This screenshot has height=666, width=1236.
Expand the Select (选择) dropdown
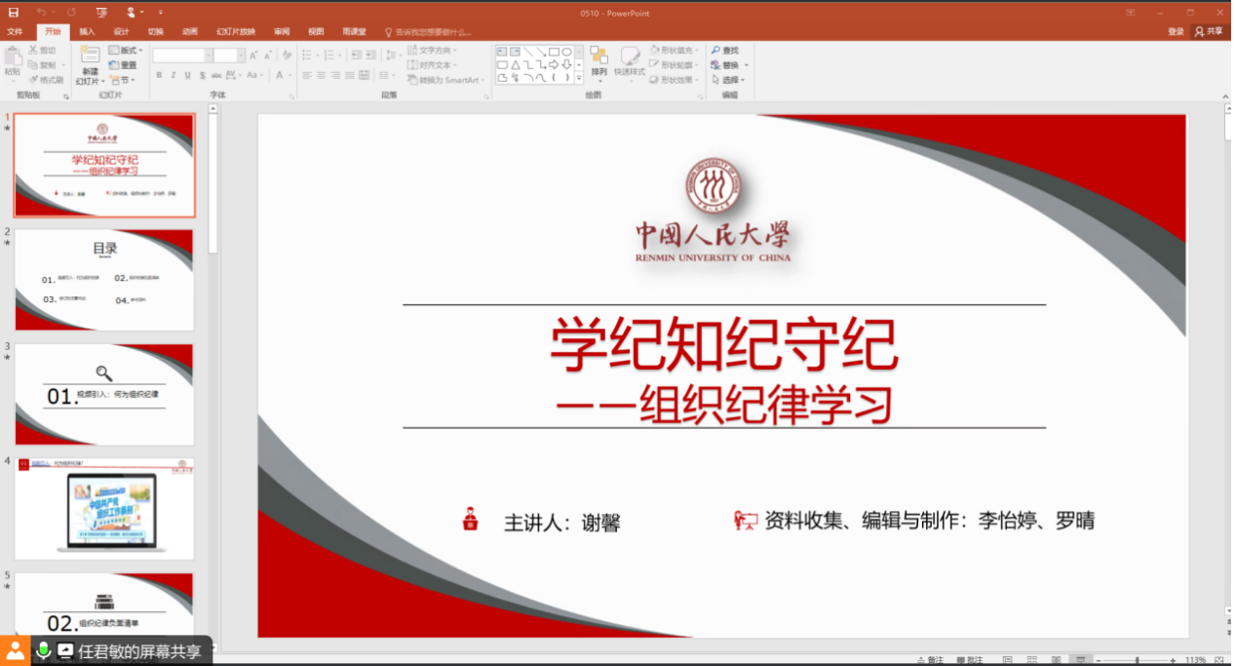pyautogui.click(x=728, y=80)
